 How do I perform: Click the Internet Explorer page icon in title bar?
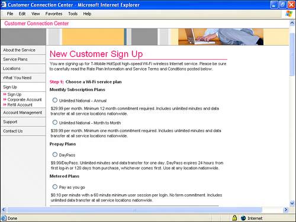pos(4,4)
